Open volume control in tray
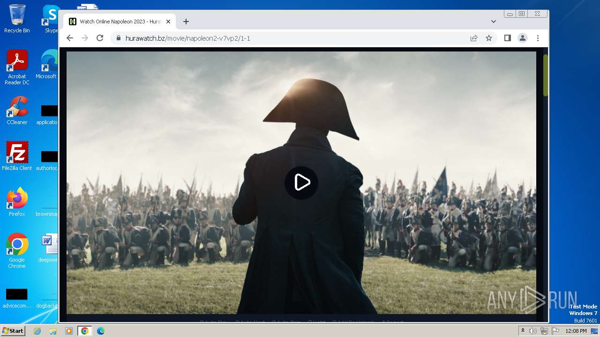Screen dimensions: 600x337 [533, 331]
